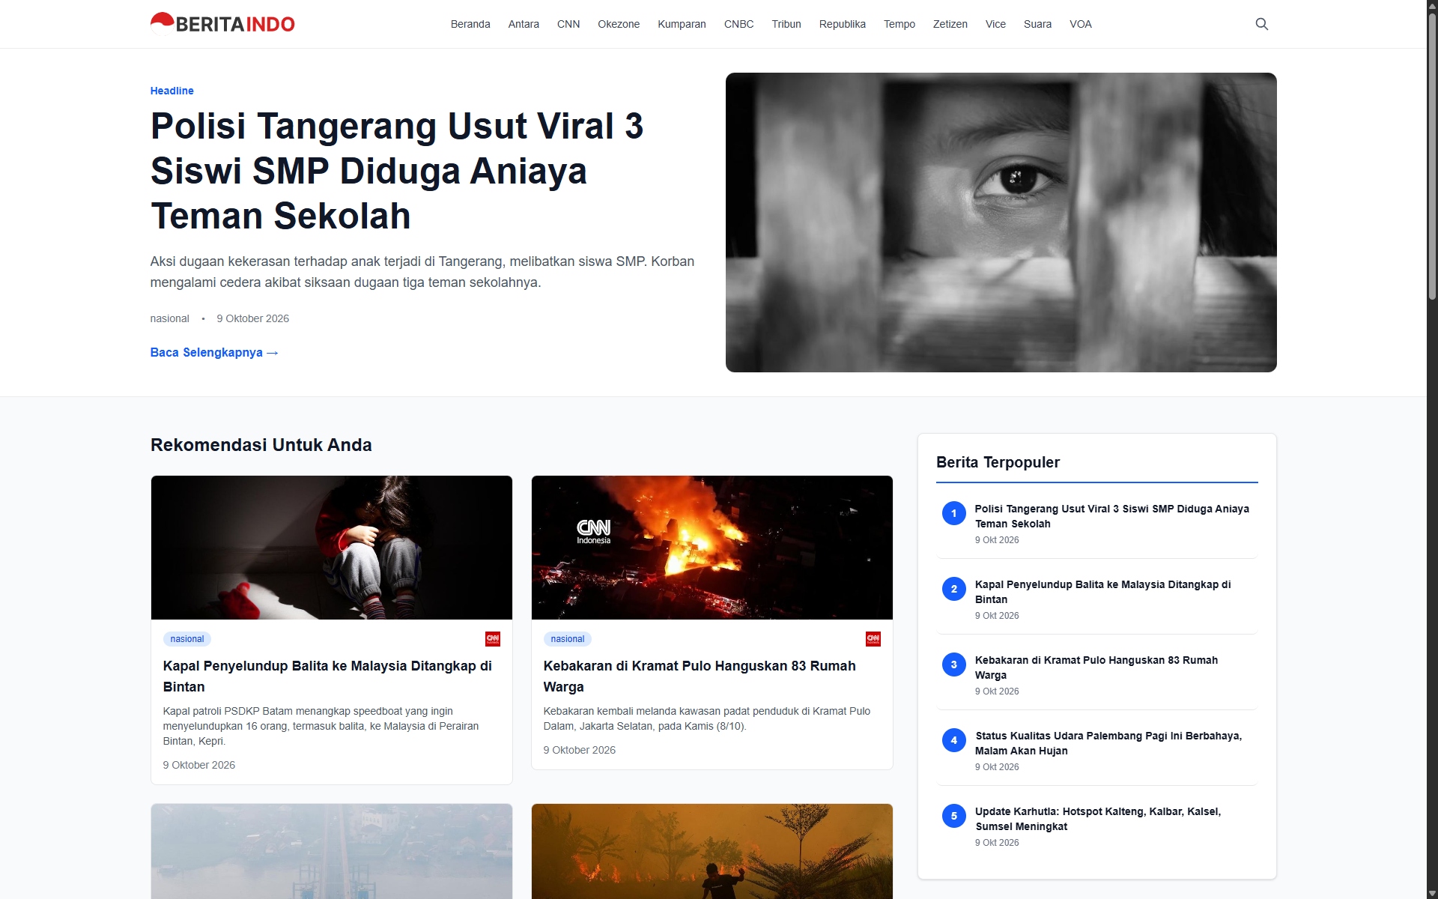
Task: Open the Antara menu item
Action: (x=524, y=24)
